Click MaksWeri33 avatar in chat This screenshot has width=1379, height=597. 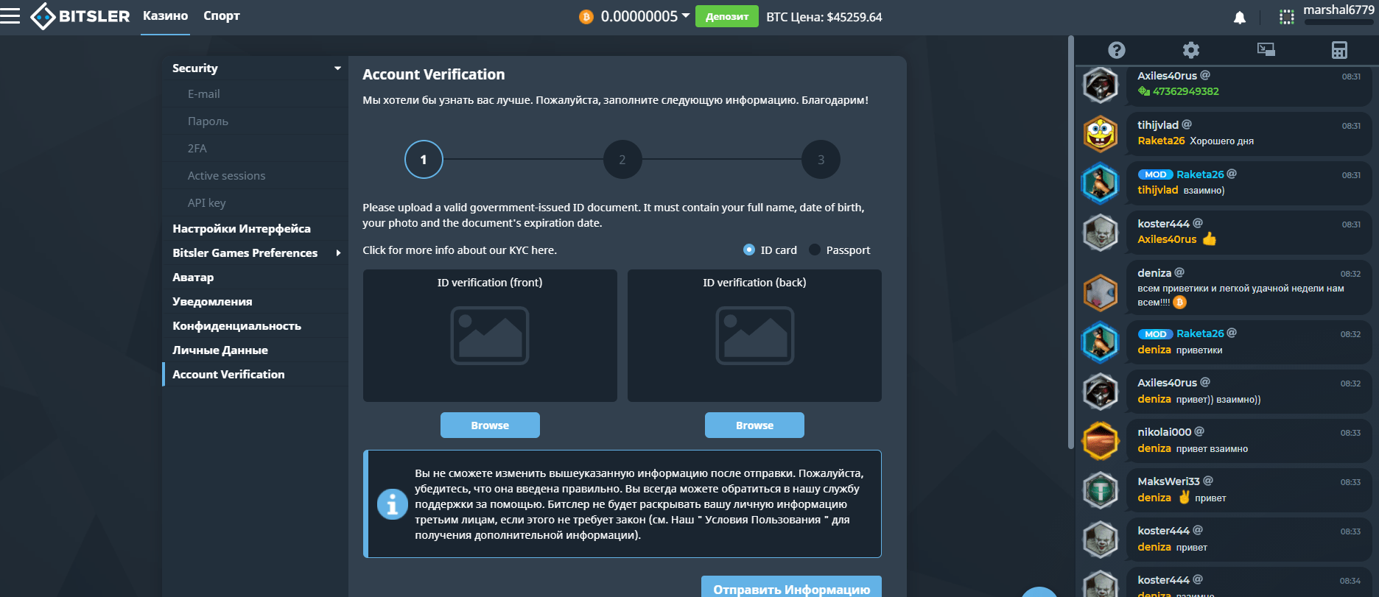pyautogui.click(x=1101, y=490)
